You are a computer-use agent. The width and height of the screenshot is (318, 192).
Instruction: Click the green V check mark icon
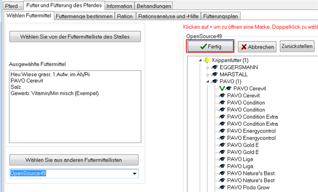[222, 88]
